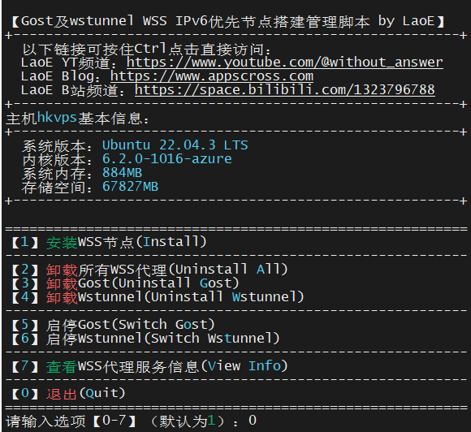Select option 5 Switch Gost
This screenshot has width=471, height=432.
pos(113,325)
